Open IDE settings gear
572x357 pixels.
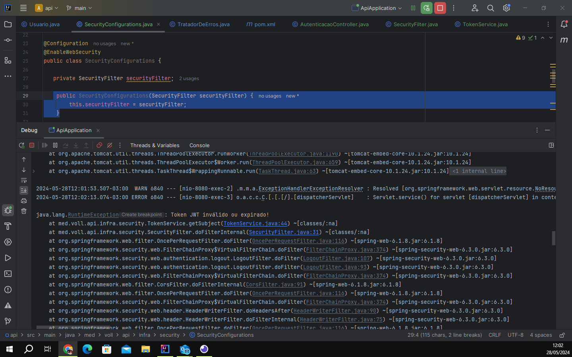click(506, 8)
